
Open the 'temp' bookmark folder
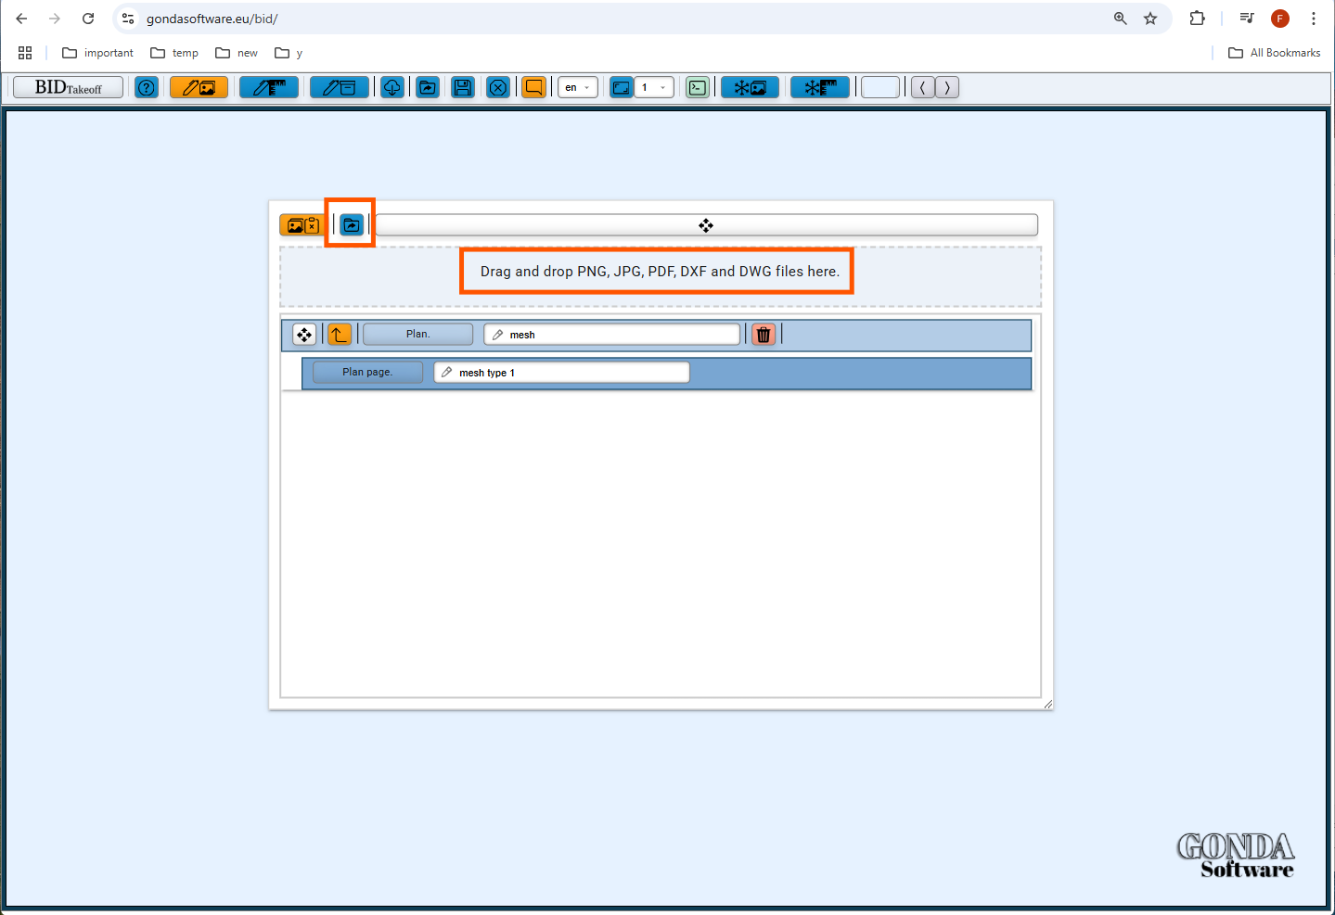click(174, 53)
